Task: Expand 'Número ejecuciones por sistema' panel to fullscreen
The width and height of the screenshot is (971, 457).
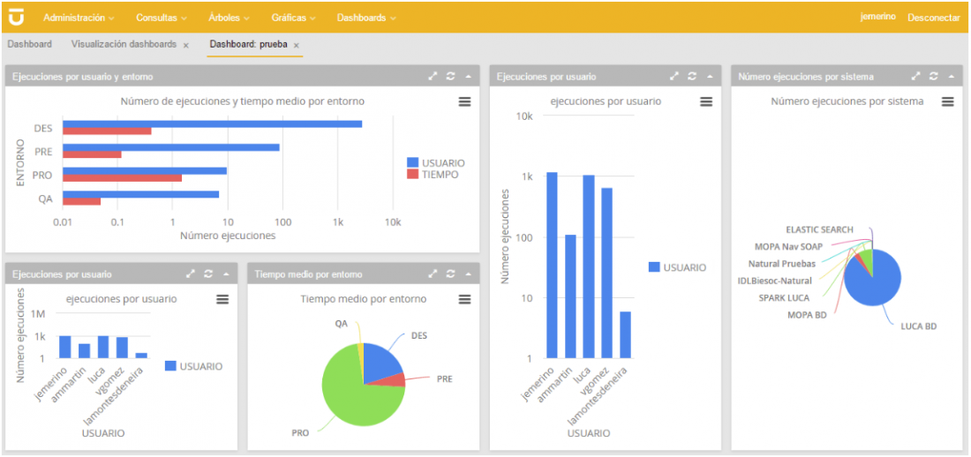Action: click(x=916, y=77)
